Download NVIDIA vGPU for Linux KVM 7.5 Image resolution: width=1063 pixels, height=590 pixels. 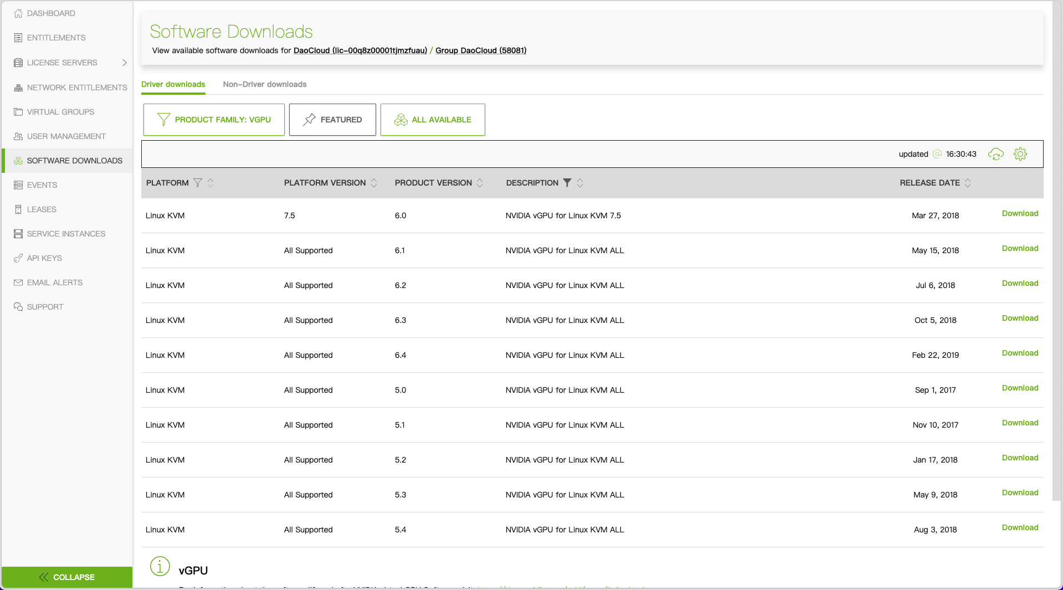[1019, 213]
